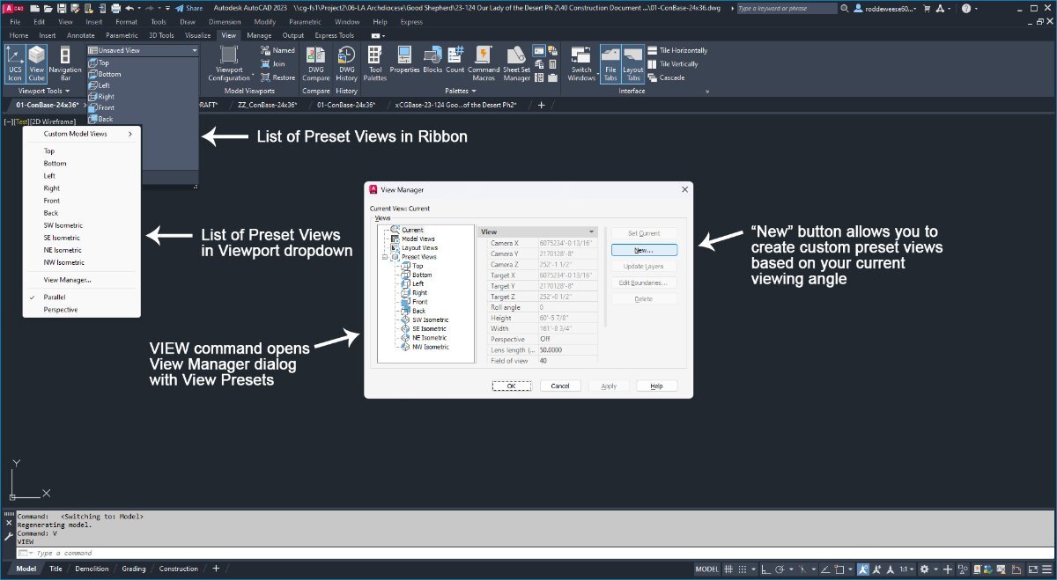Open the Sheet Set Manager palette

pos(517,64)
